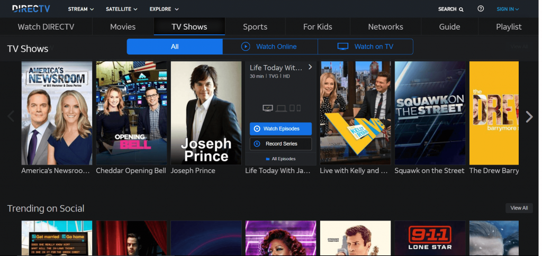
Task: Click the tablet device icon in Life Today card
Action: 292,108
